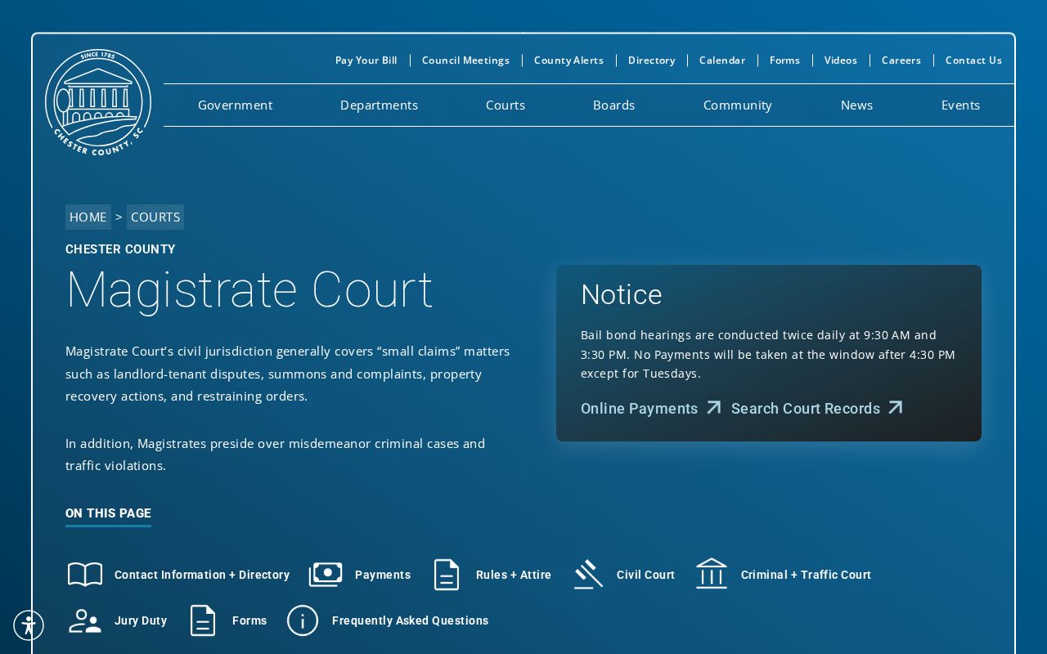Image resolution: width=1047 pixels, height=654 pixels.
Task: Open the News menu
Action: (x=856, y=105)
